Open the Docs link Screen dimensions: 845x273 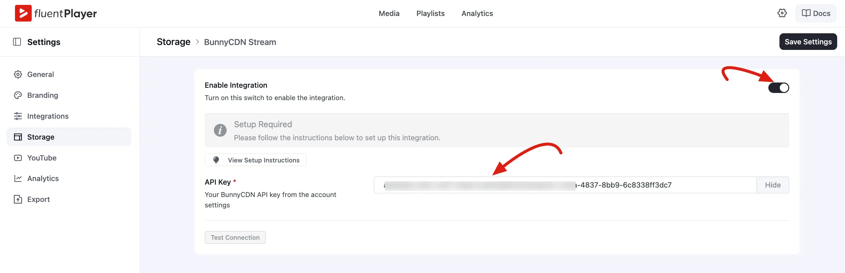point(816,13)
